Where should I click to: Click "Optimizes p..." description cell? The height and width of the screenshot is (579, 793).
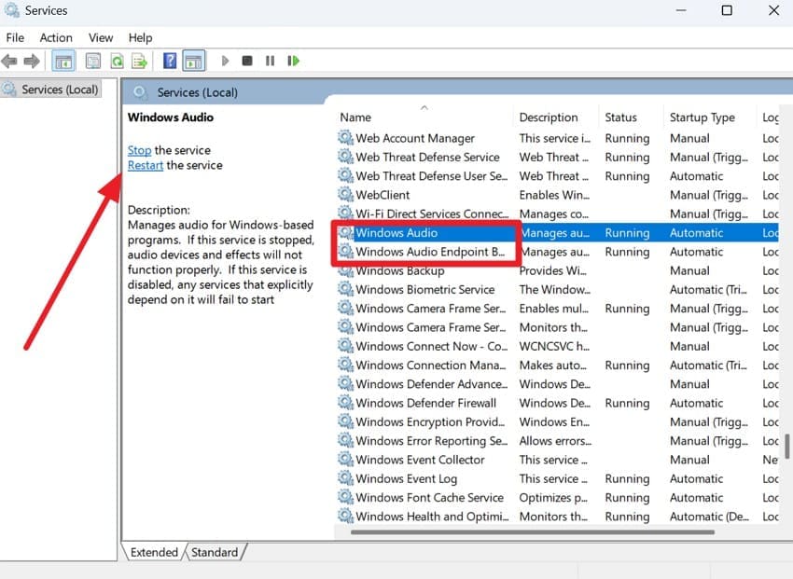coord(553,497)
